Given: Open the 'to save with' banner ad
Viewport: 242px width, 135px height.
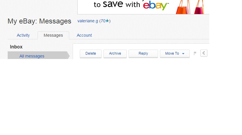Looking at the screenshot, I should (143, 7).
